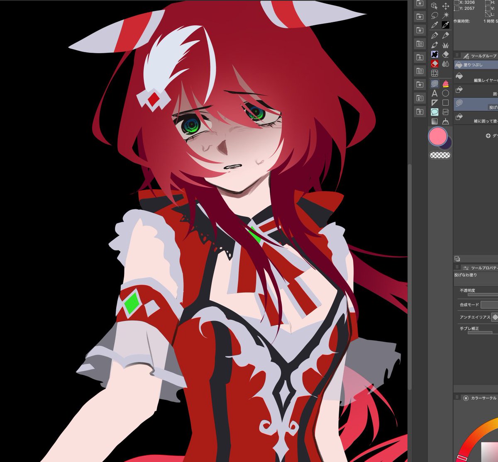498x462 pixels.
Task: Select the Ellipse figure tool
Action: (446, 93)
